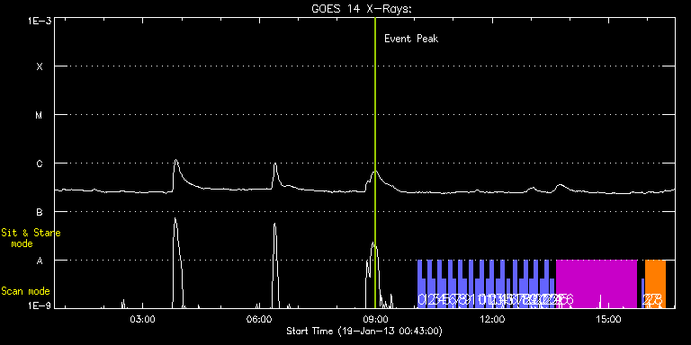Select the B flare class axis label
The image size is (691, 345).
pyautogui.click(x=40, y=212)
